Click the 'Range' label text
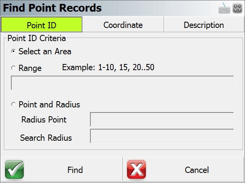245x183 pixels. (x=30, y=68)
